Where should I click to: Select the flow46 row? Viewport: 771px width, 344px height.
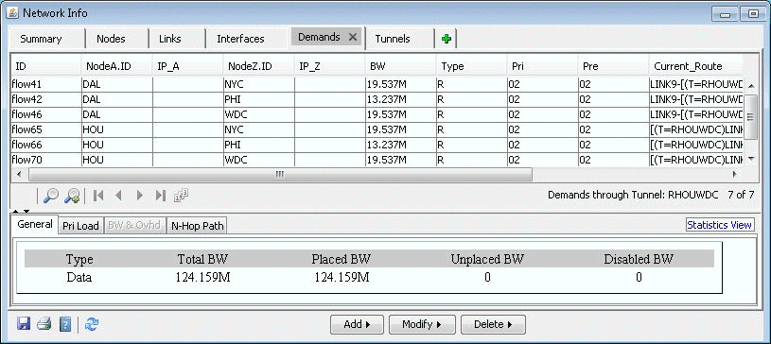377,115
